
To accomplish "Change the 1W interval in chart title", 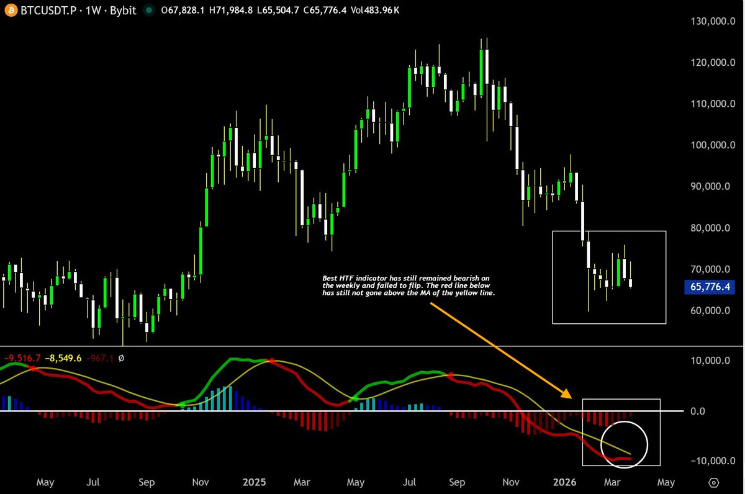I will coord(95,10).
